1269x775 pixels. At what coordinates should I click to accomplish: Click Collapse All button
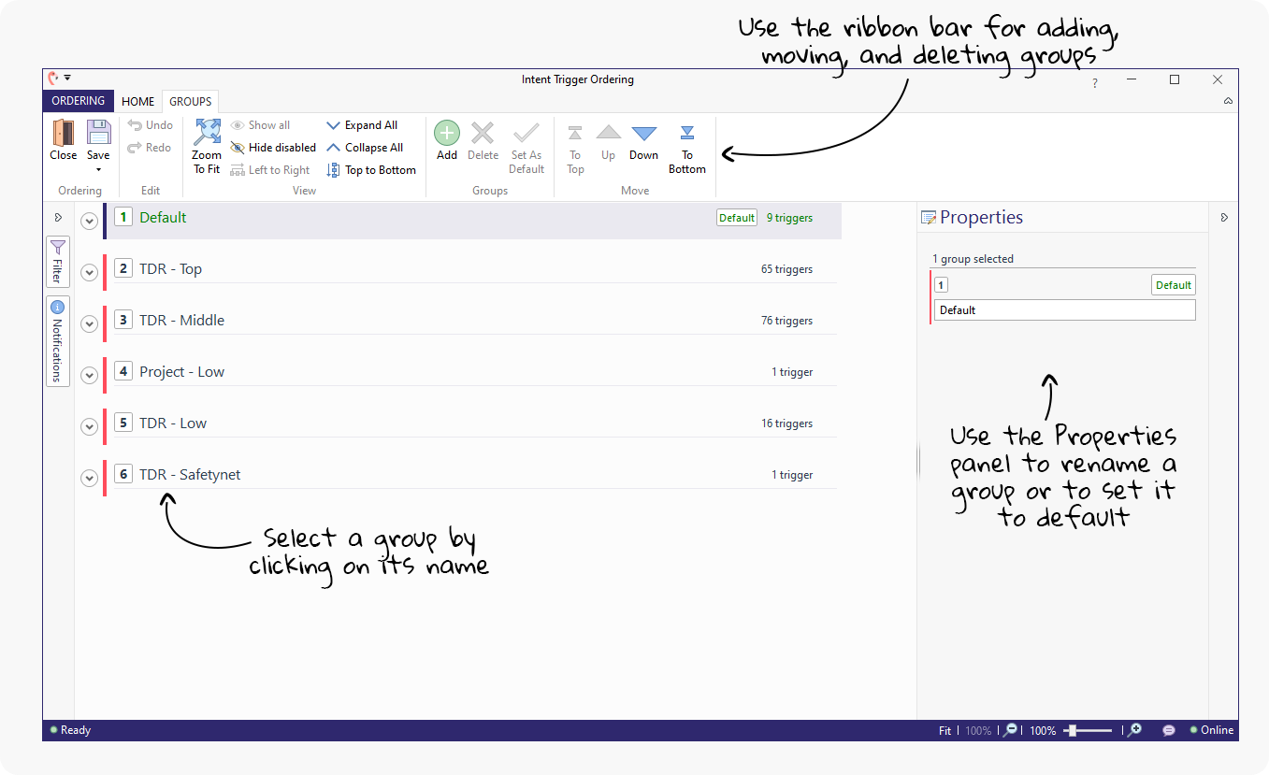tap(365, 148)
